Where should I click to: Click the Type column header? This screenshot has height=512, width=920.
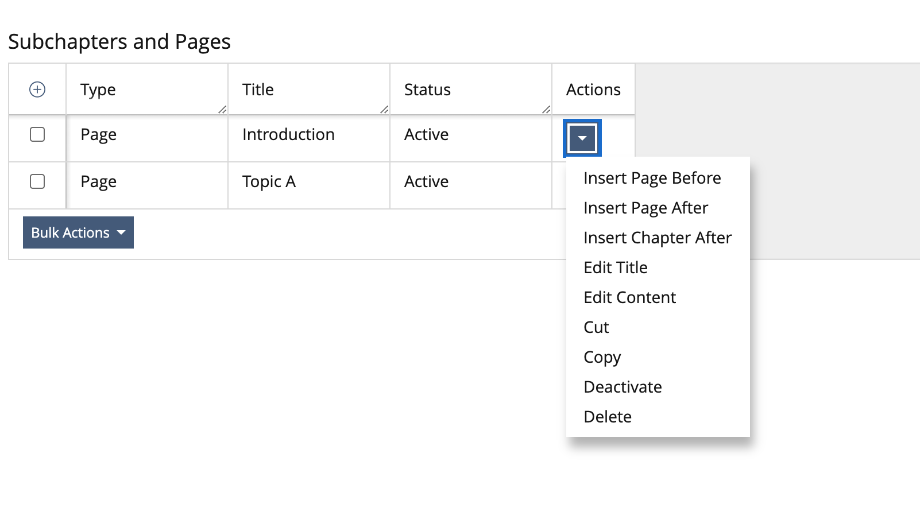coord(98,90)
